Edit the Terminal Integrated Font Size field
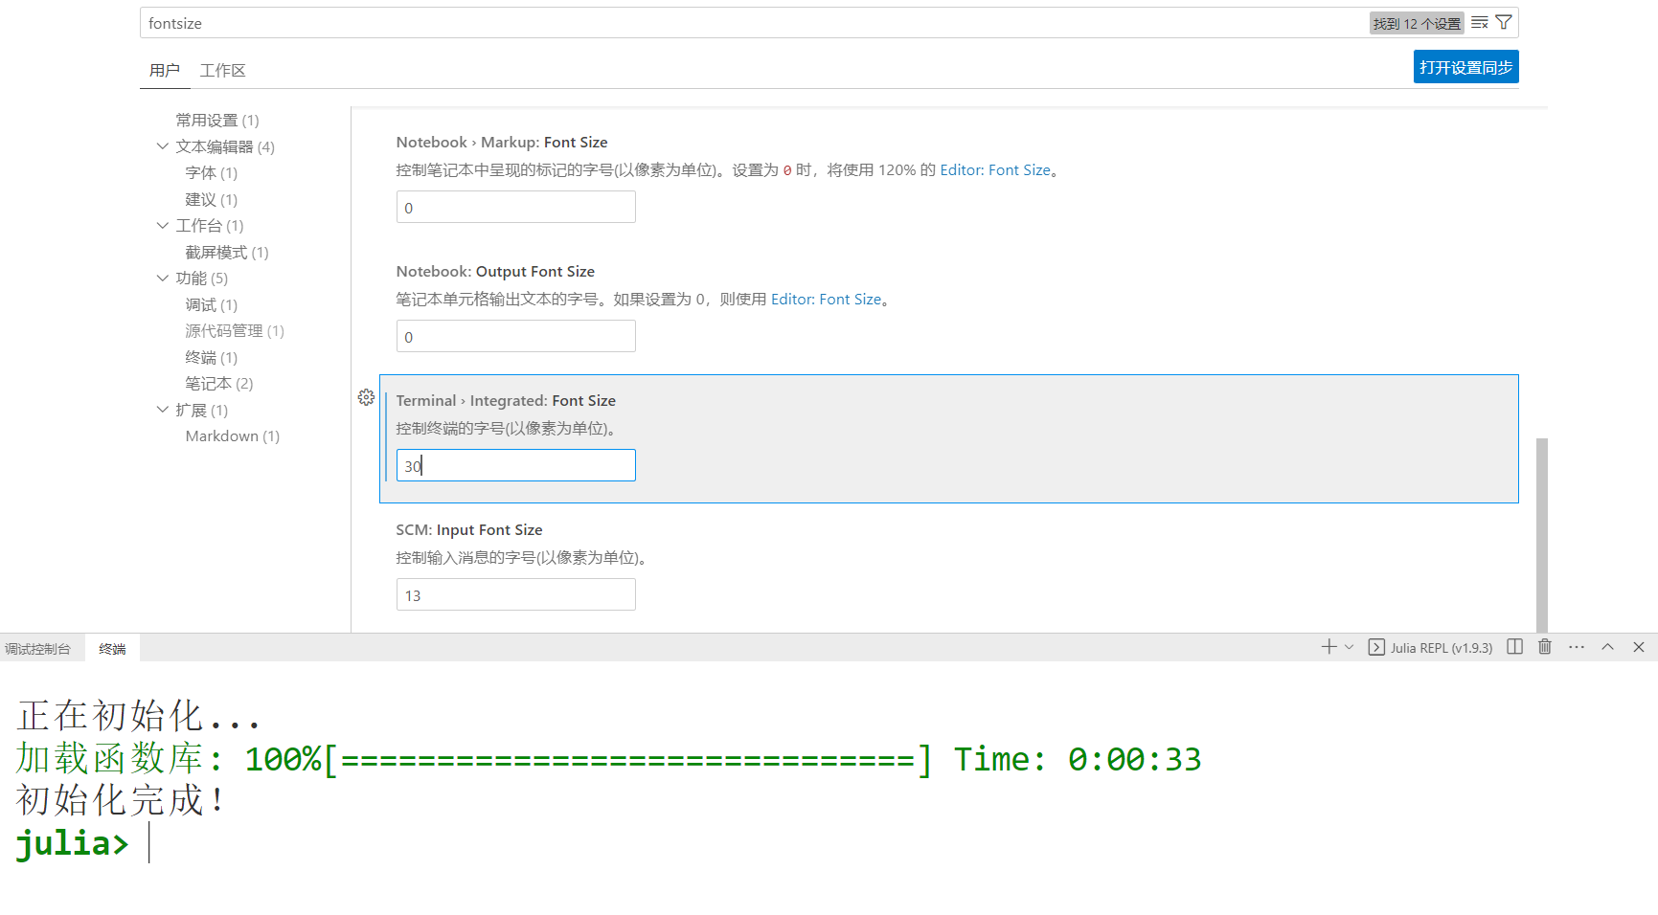 coord(516,465)
